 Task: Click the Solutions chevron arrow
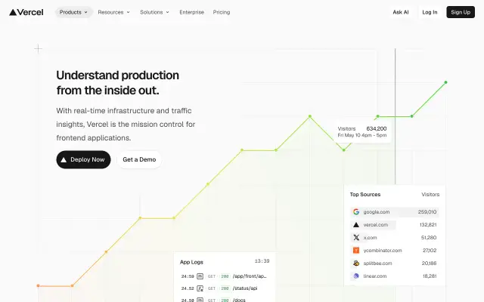coord(168,12)
